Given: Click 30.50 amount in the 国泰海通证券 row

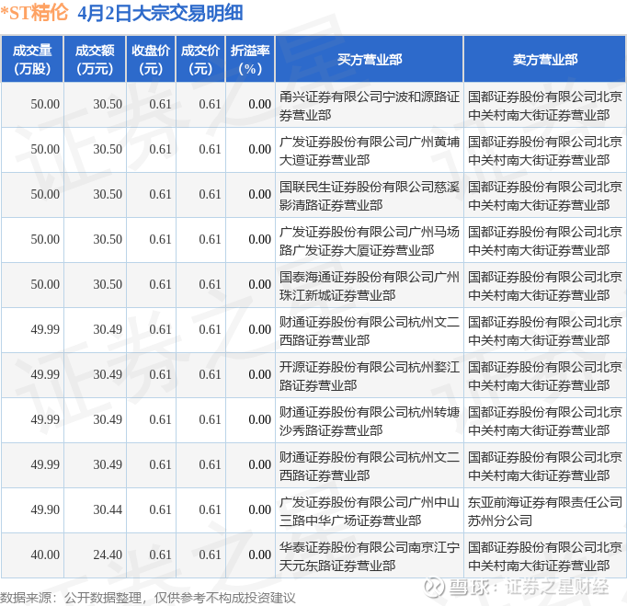Looking at the screenshot, I should pos(108,285).
